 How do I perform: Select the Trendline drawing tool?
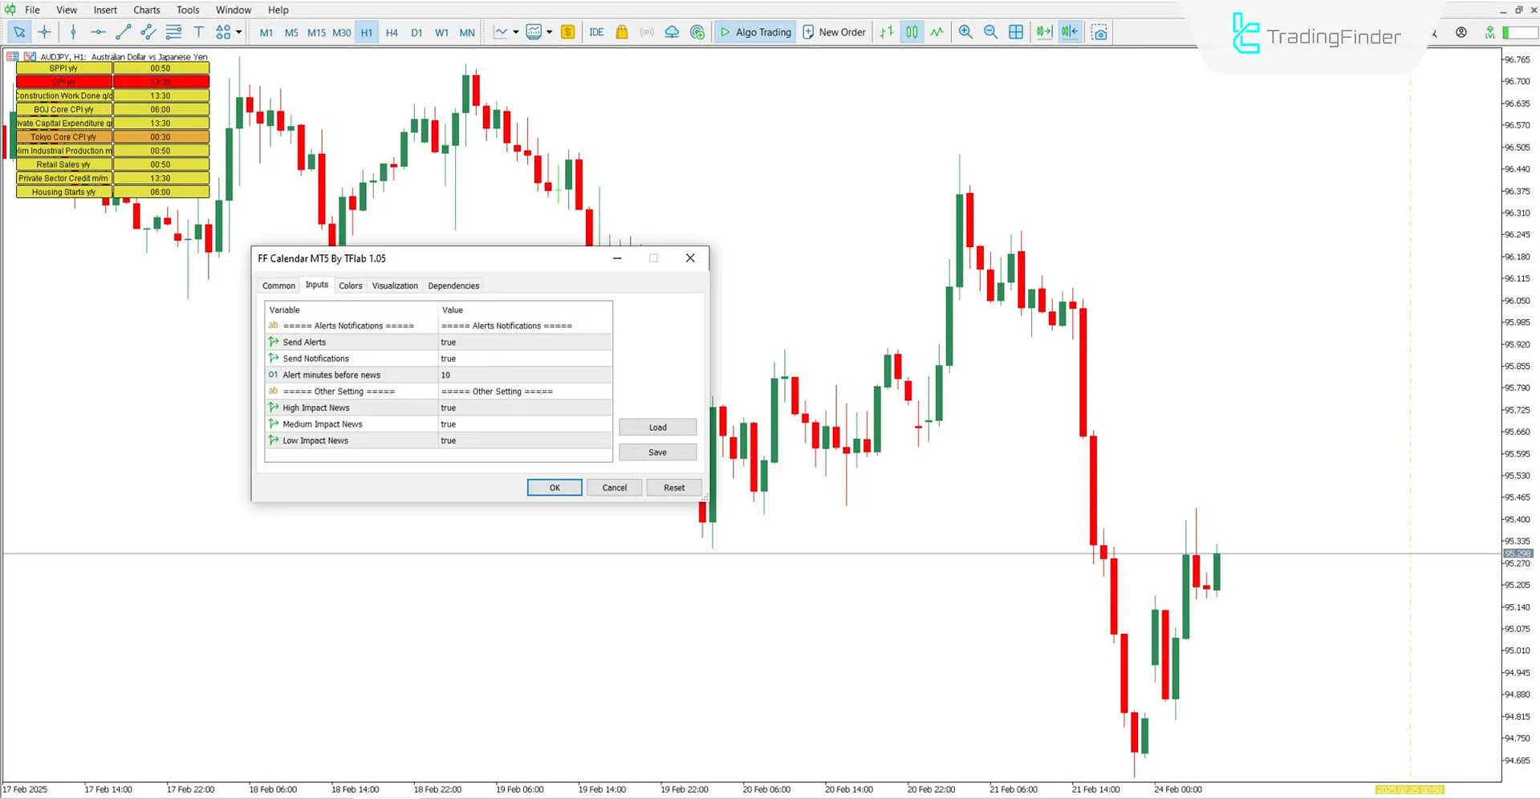pyautogui.click(x=123, y=32)
